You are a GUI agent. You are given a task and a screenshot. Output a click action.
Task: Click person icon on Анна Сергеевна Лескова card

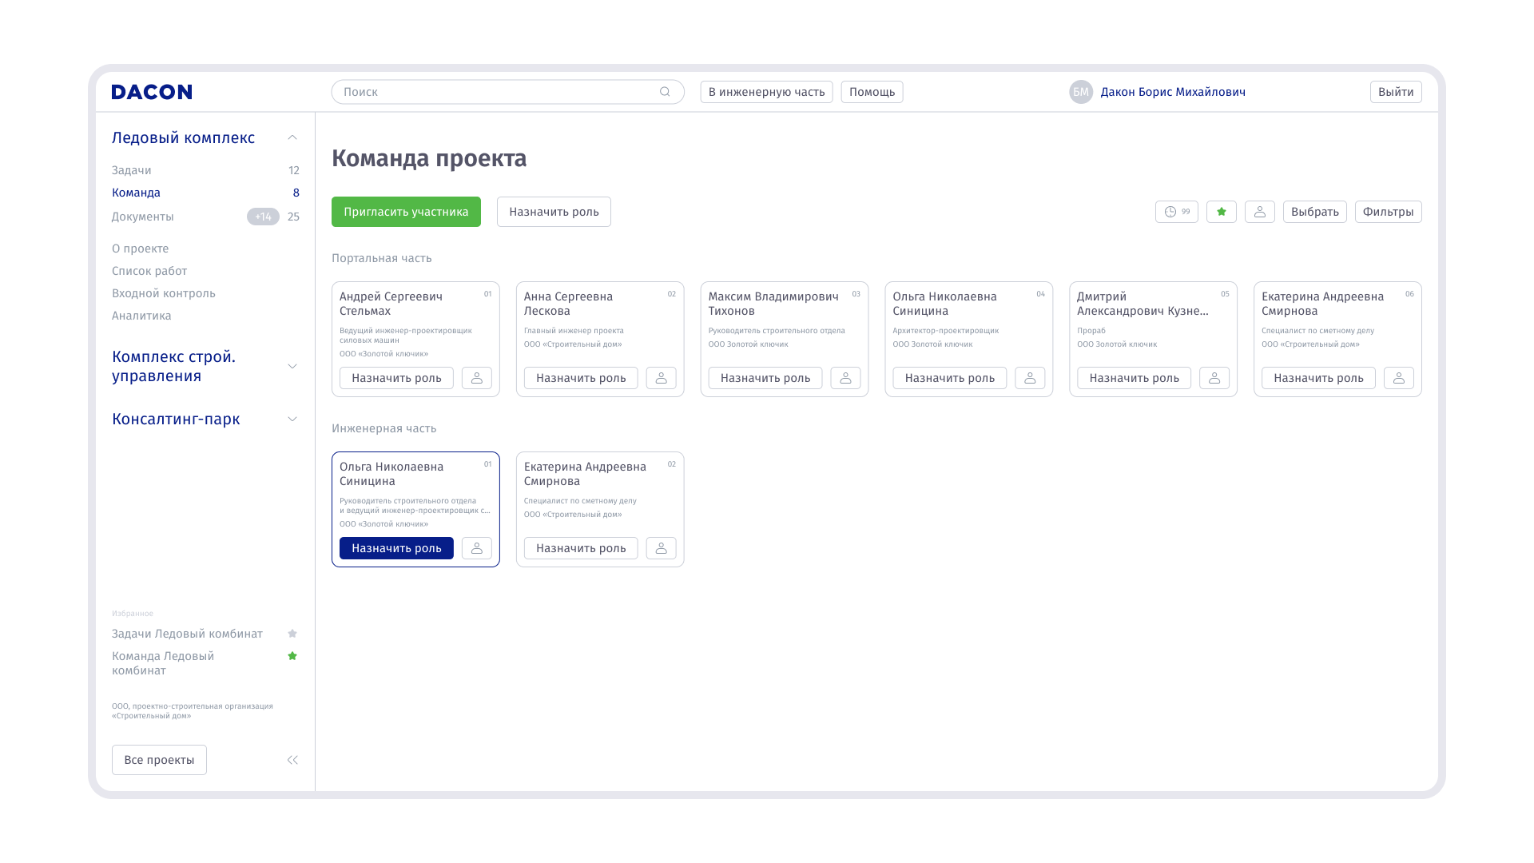(661, 378)
